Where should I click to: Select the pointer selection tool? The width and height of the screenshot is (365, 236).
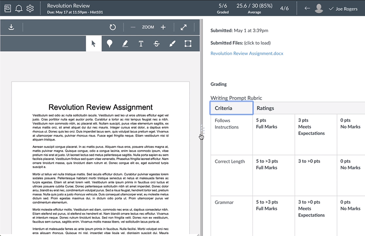coord(93,44)
